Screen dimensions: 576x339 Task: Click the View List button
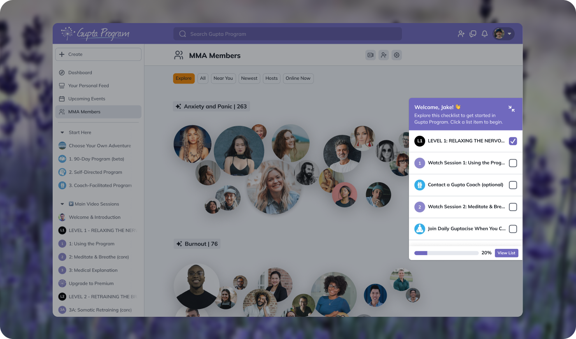(506, 253)
